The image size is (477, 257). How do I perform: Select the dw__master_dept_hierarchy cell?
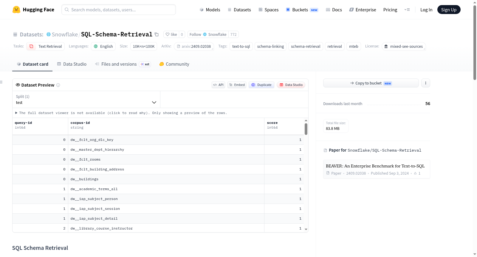tap(166, 150)
